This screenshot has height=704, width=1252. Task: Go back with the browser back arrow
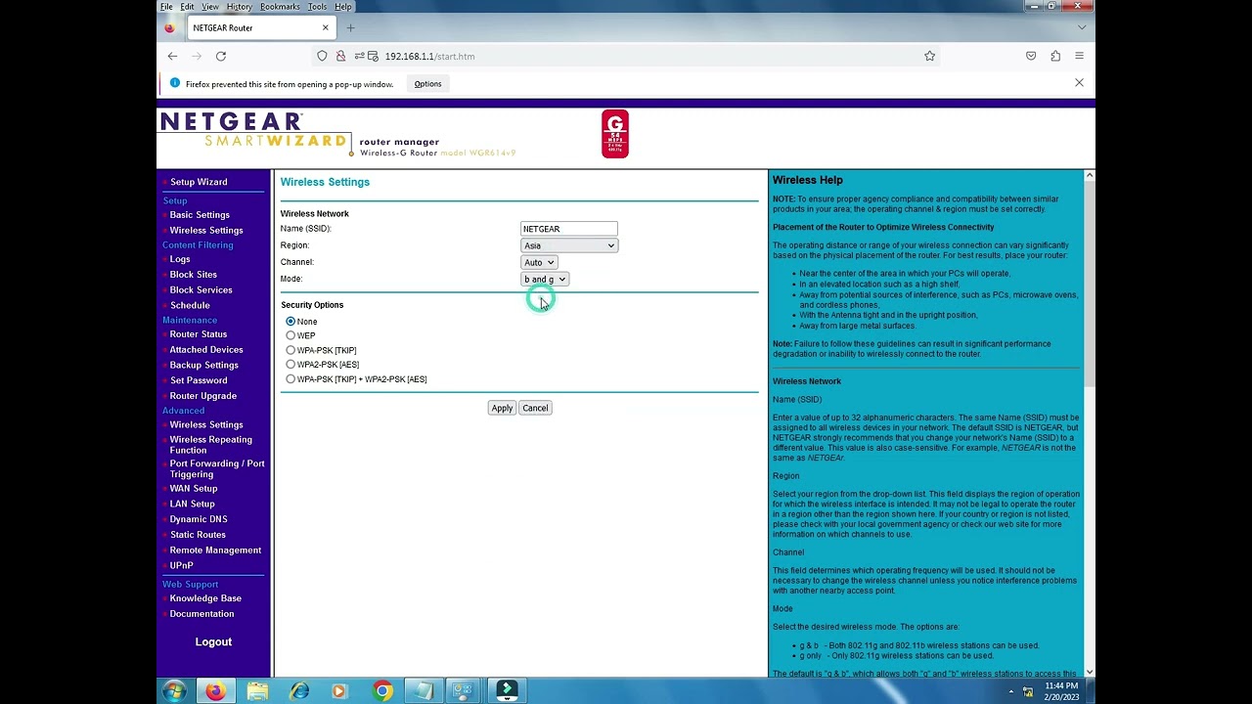click(x=172, y=57)
